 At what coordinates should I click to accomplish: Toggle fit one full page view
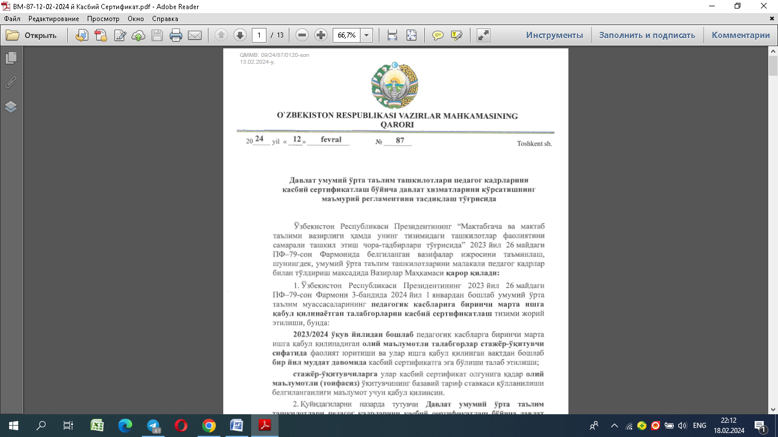411,35
